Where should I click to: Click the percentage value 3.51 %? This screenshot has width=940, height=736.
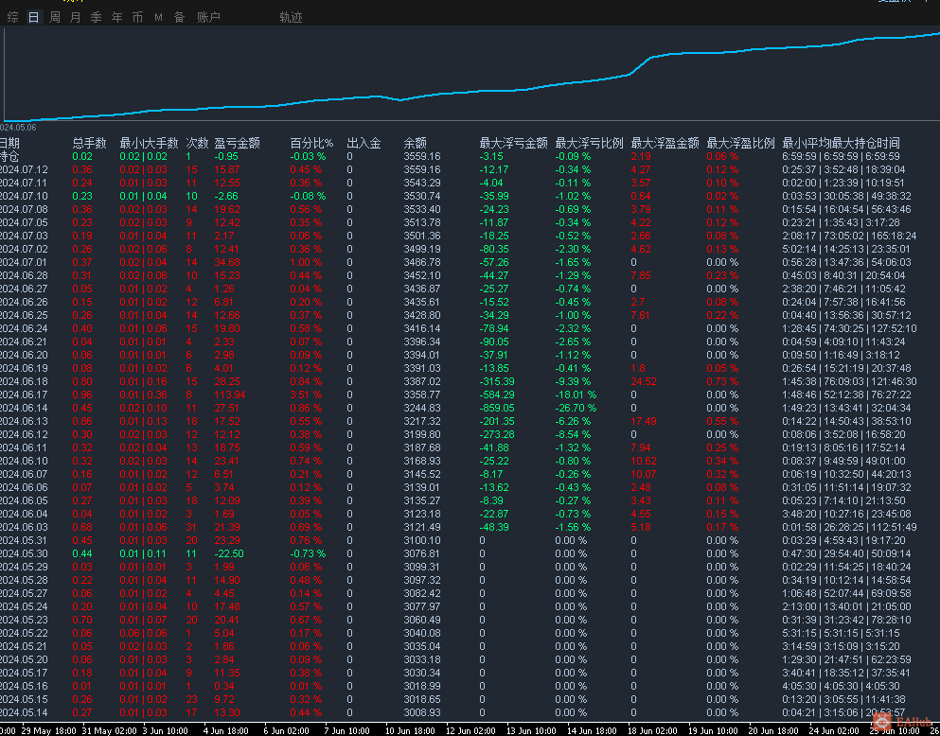click(306, 394)
